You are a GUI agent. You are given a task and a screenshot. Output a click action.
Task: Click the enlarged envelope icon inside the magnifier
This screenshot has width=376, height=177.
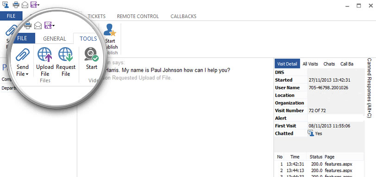tap(38, 25)
